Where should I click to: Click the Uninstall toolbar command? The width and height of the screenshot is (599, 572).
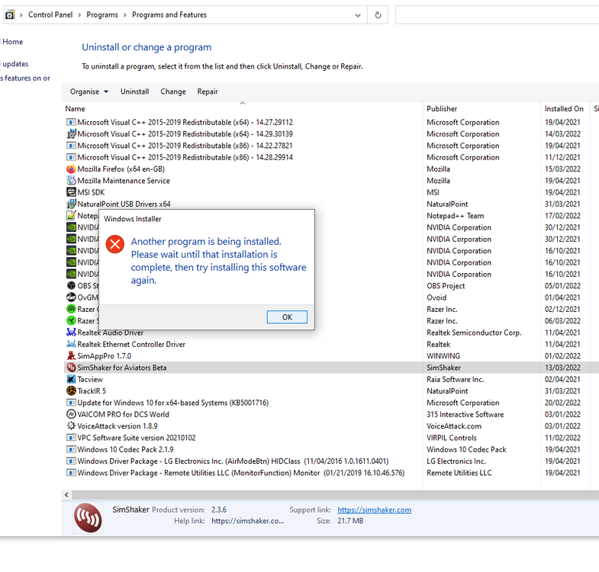134,92
